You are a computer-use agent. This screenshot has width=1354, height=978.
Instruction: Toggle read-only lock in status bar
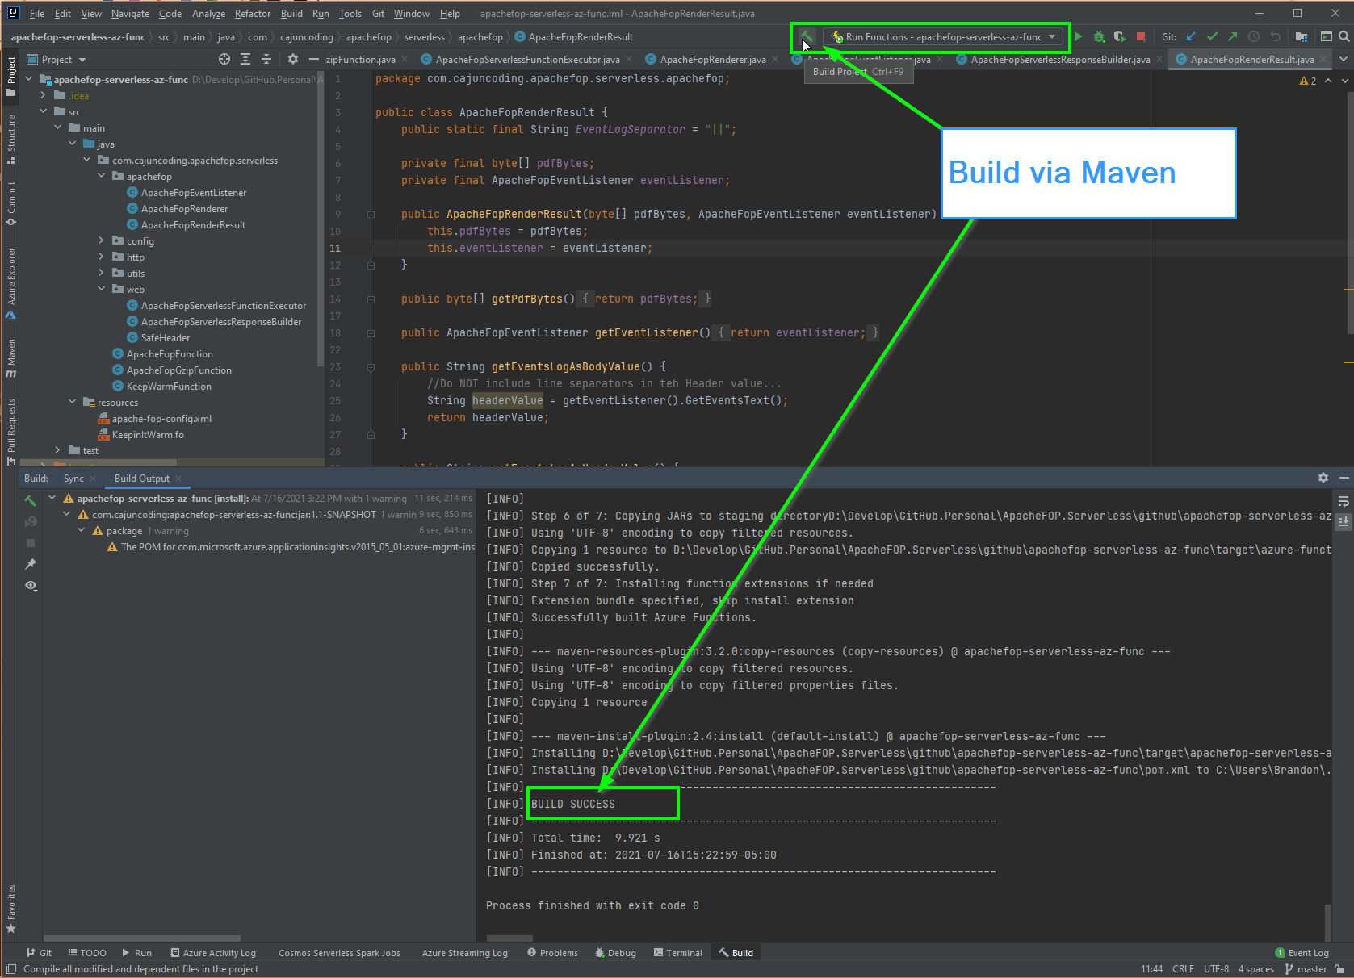[1339, 969]
